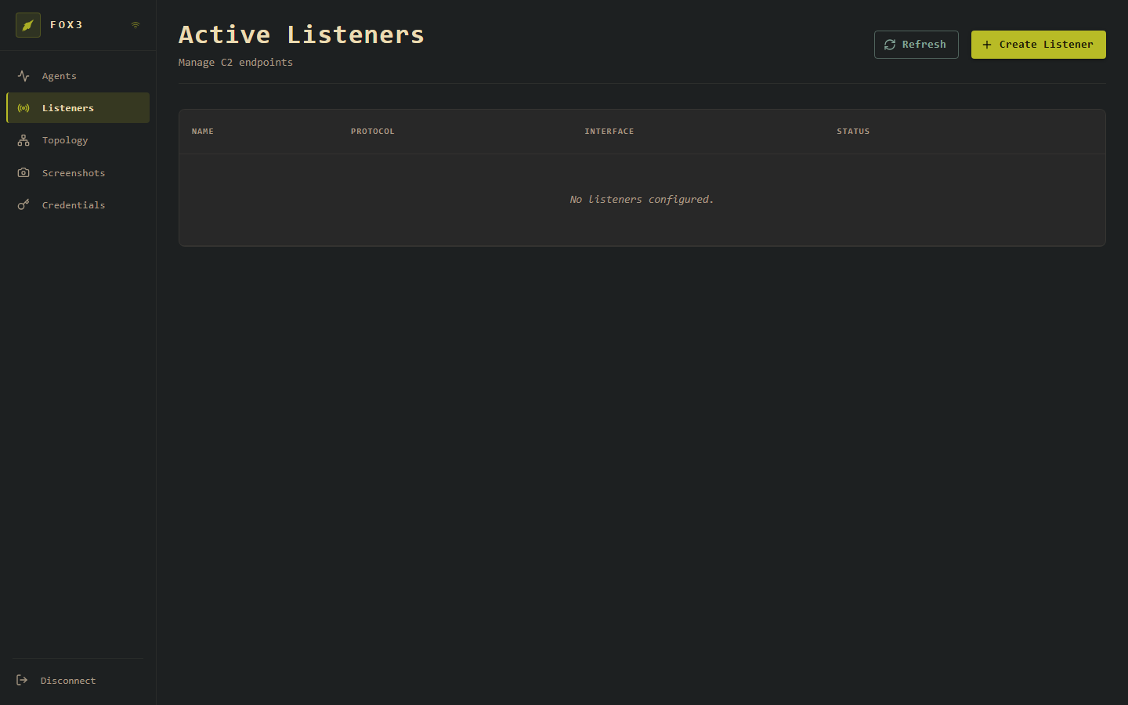
Task: Open the Agents page
Action: (78, 76)
